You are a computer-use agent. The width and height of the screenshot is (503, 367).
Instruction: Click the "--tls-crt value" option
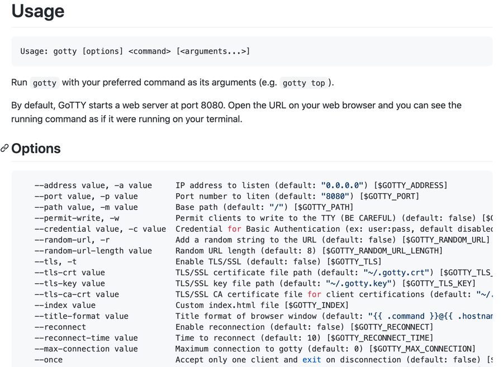click(70, 273)
